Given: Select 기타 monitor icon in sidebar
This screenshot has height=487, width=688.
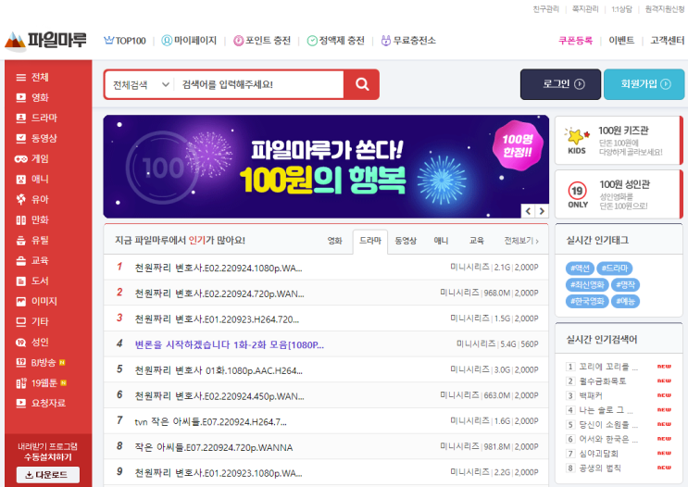Looking at the screenshot, I should pyautogui.click(x=20, y=322).
